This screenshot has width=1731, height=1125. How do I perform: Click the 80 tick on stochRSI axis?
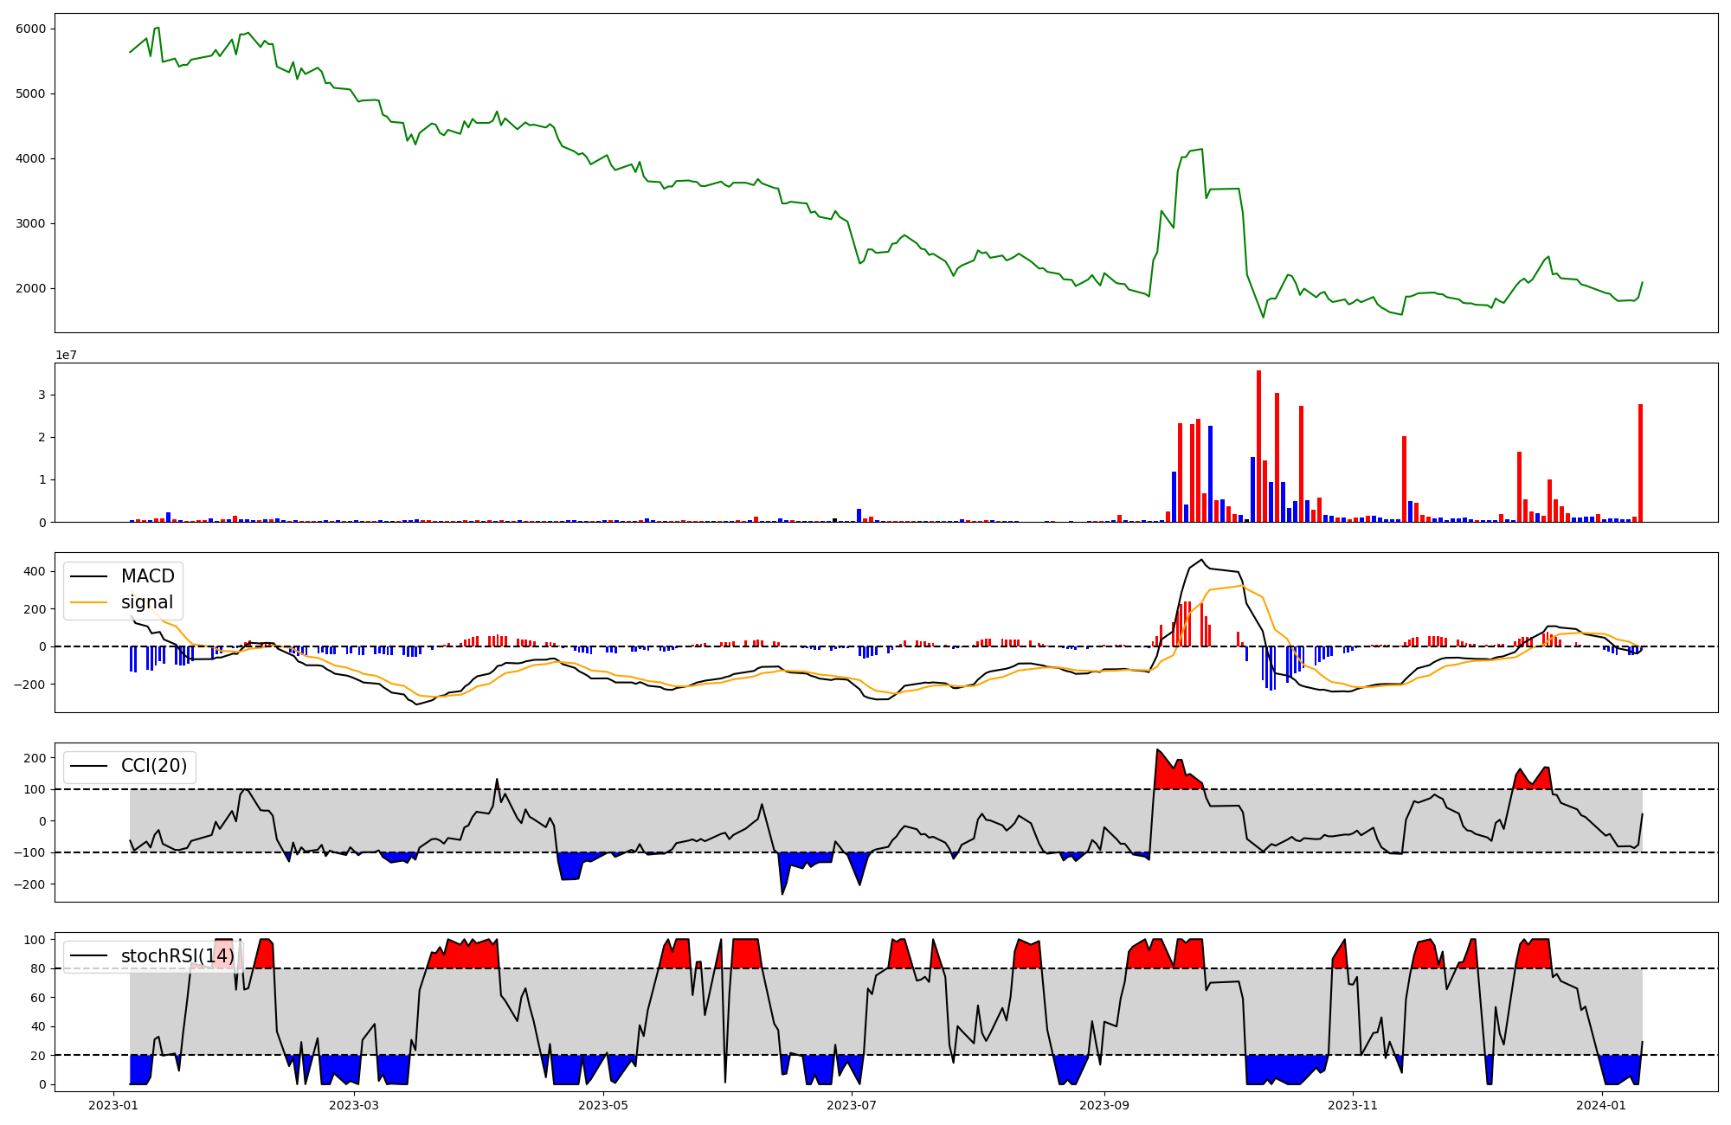pos(39,968)
